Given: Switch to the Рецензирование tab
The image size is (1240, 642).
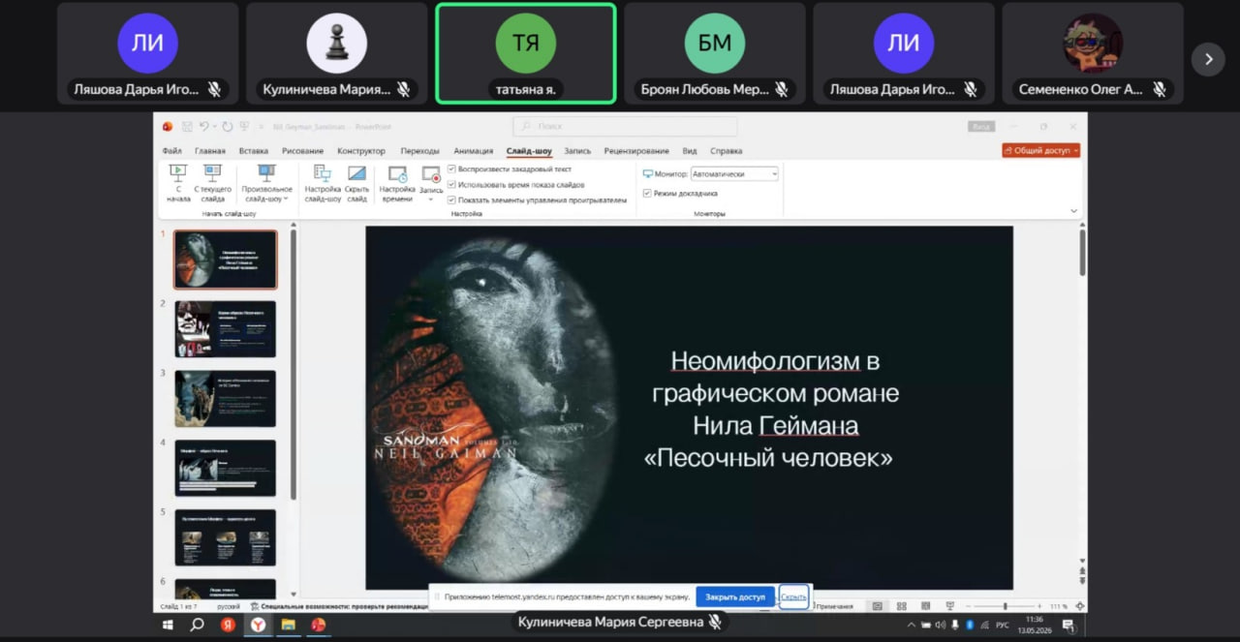Looking at the screenshot, I should pyautogui.click(x=636, y=151).
